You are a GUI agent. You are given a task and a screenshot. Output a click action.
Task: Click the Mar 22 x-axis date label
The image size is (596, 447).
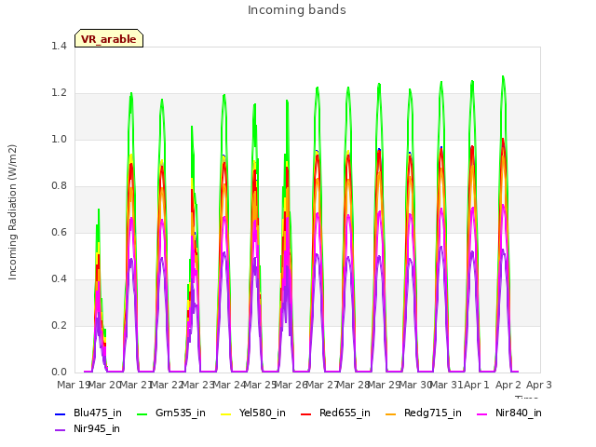[x=167, y=385]
